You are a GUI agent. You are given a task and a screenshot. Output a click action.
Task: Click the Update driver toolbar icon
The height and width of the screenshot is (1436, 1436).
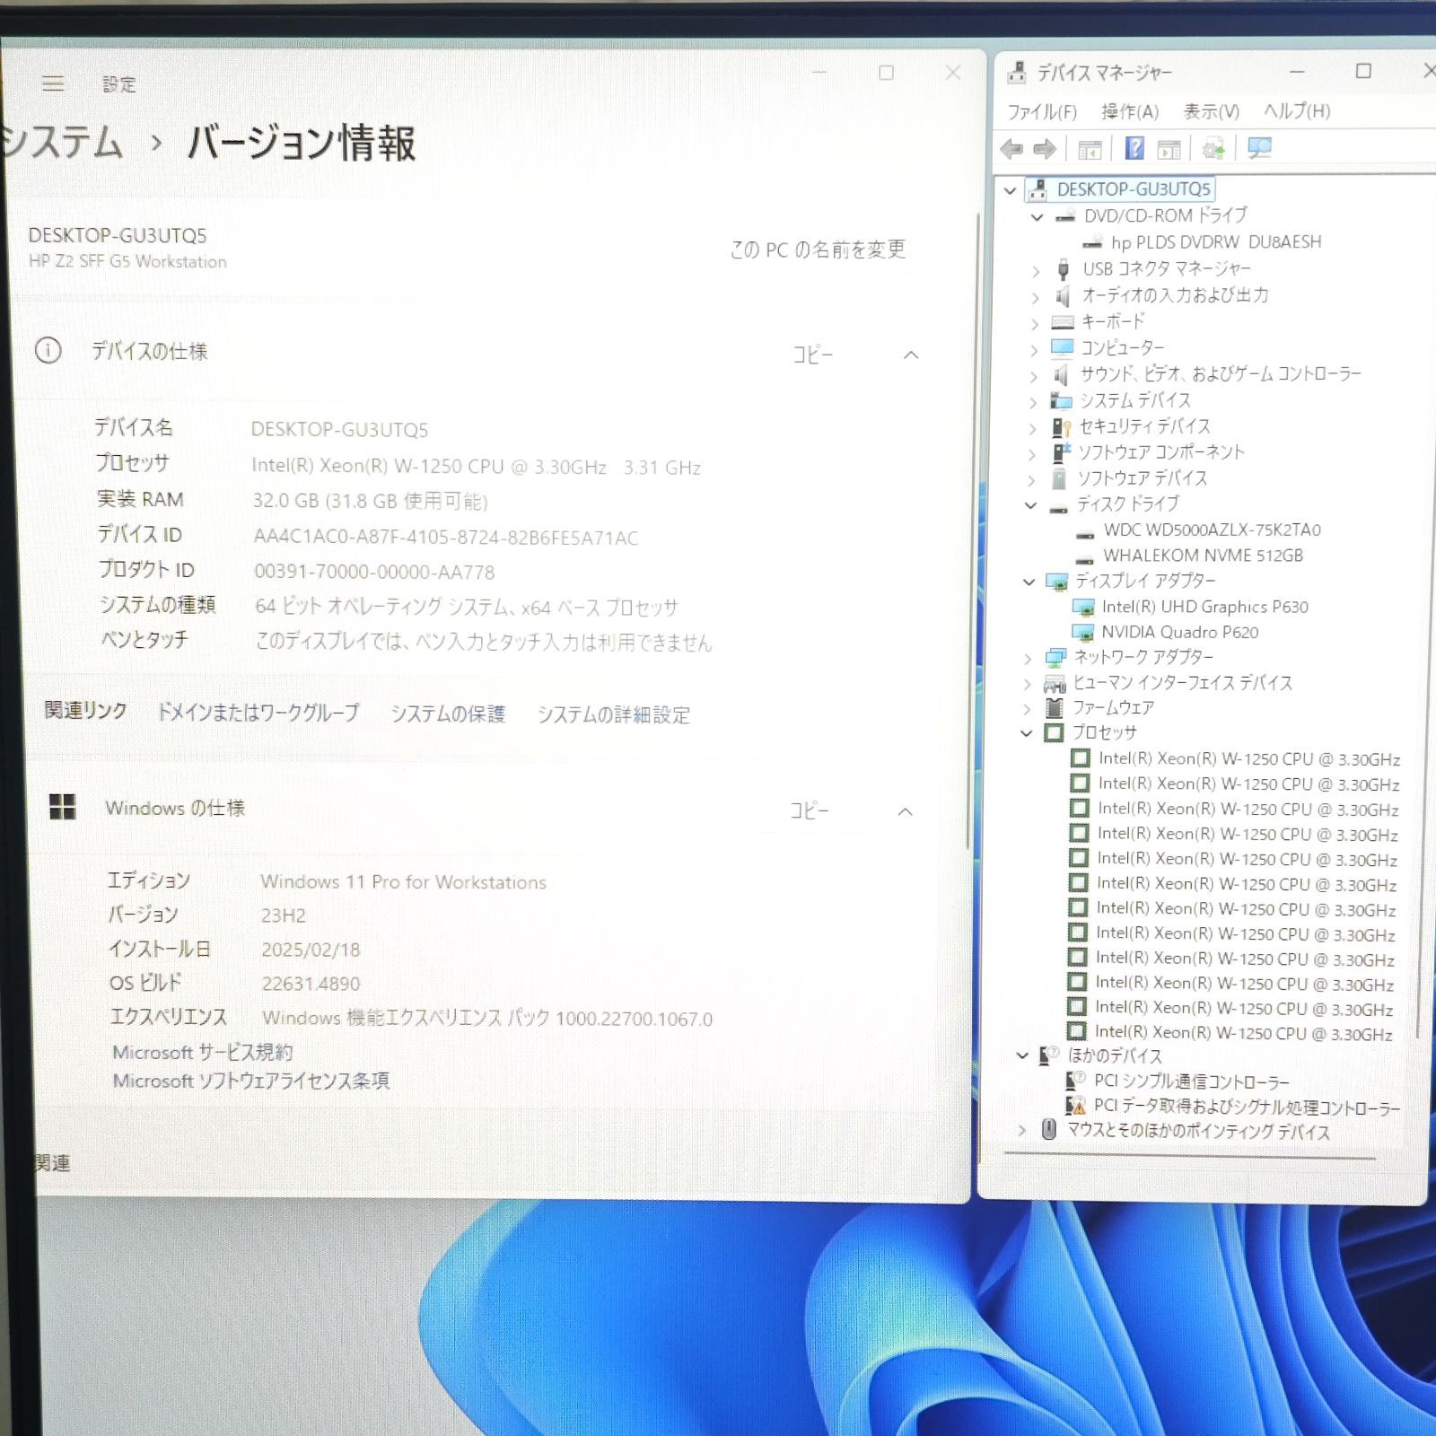(1213, 148)
